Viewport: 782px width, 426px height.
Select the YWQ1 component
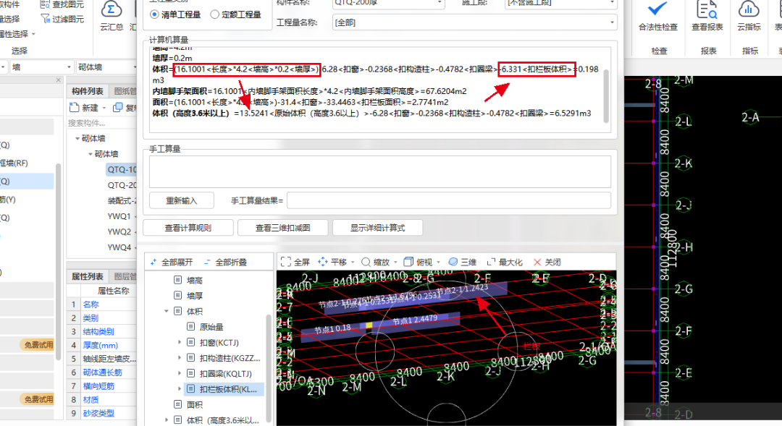click(x=119, y=216)
